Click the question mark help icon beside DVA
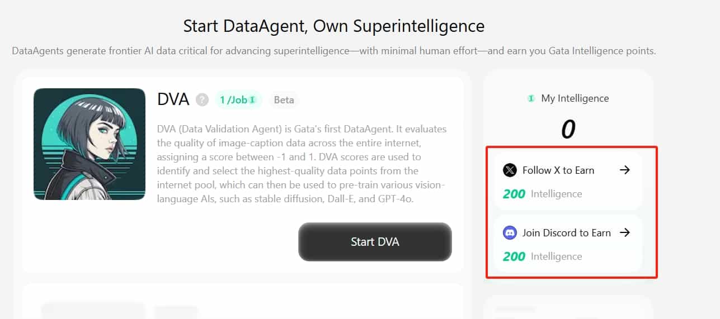Viewport: 720px width, 319px height. 202,100
